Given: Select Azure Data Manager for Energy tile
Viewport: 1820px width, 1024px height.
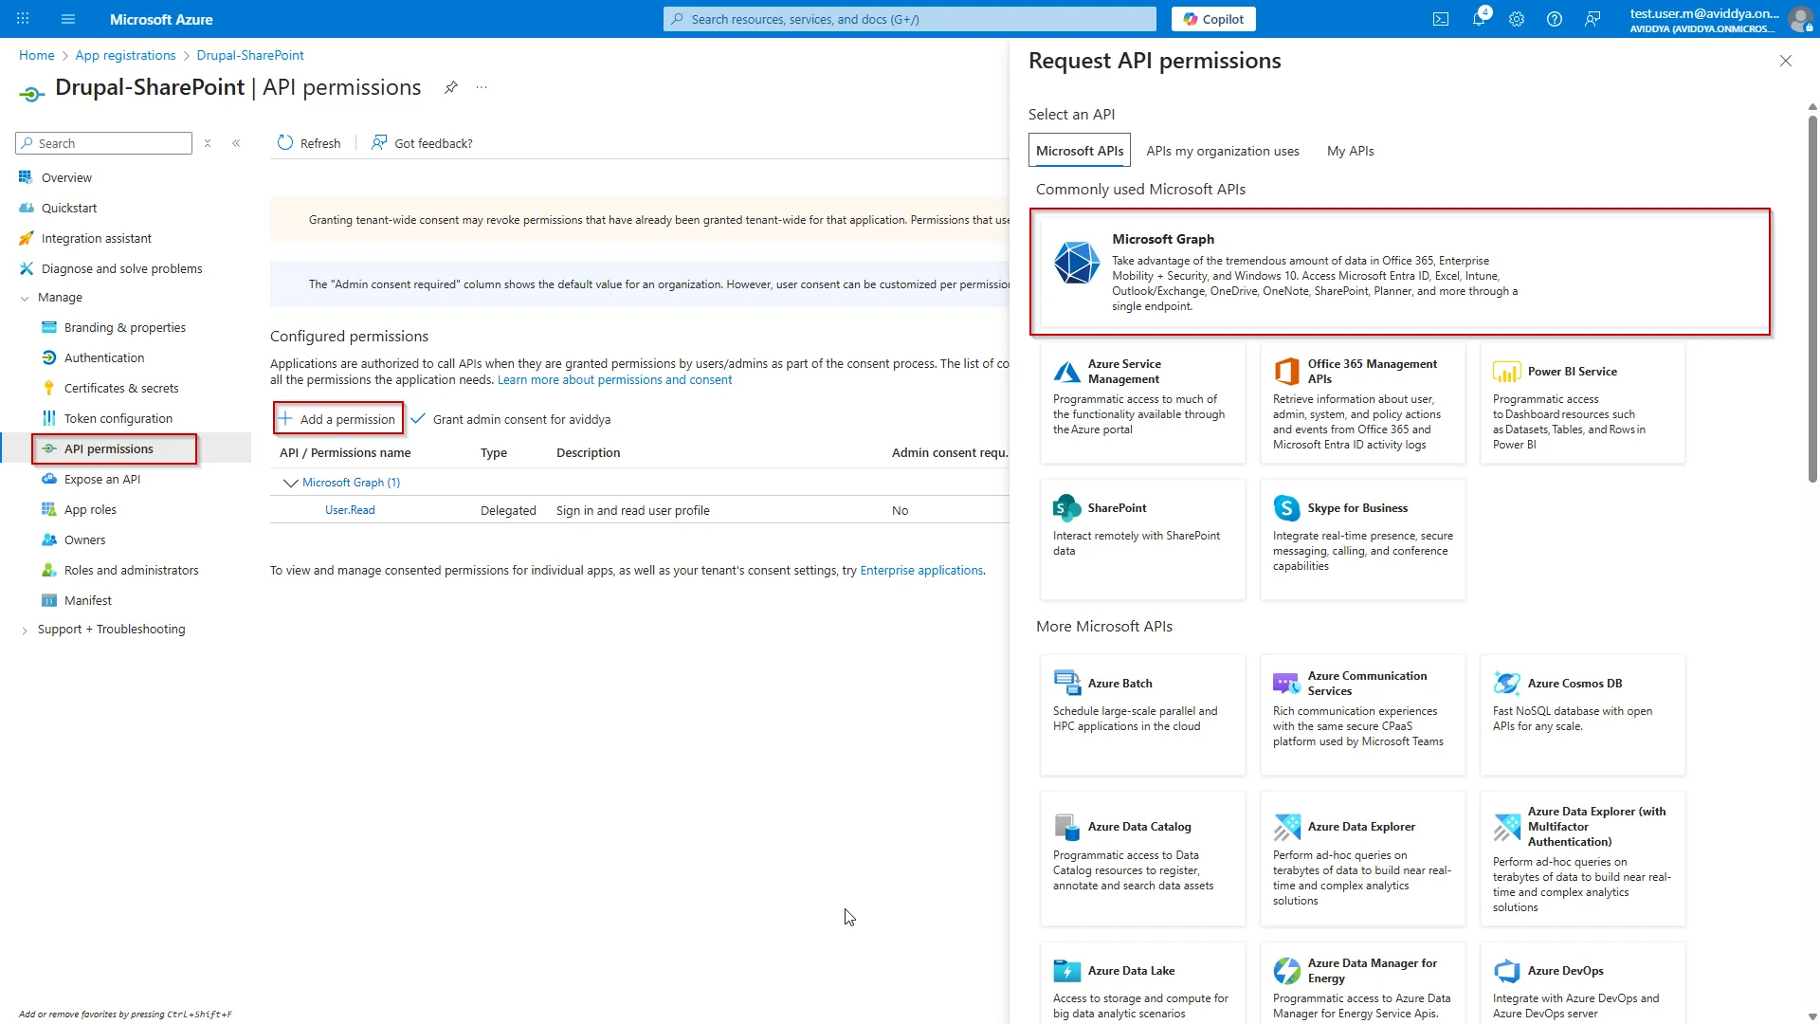Looking at the screenshot, I should coord(1362,983).
